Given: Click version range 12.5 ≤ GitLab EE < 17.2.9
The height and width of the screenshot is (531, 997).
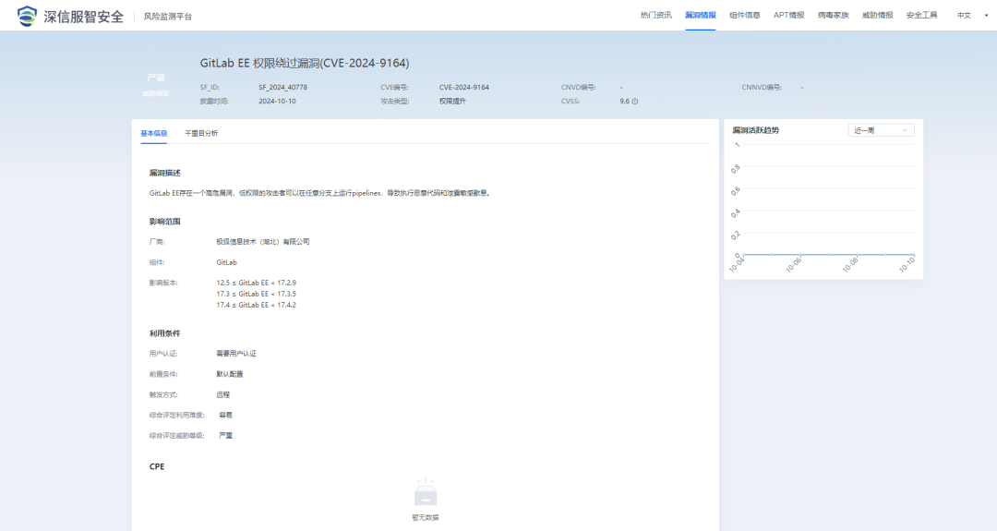Looking at the screenshot, I should pos(257,283).
